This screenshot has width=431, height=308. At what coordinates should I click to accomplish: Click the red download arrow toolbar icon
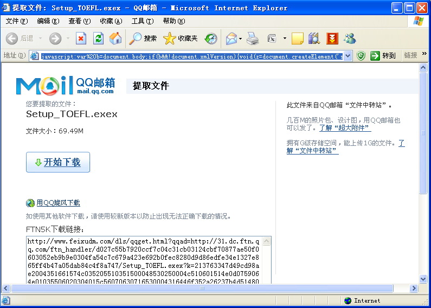coord(332,39)
